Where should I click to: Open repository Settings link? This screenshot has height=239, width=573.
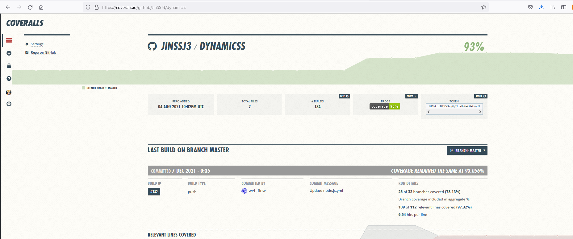tap(37, 44)
